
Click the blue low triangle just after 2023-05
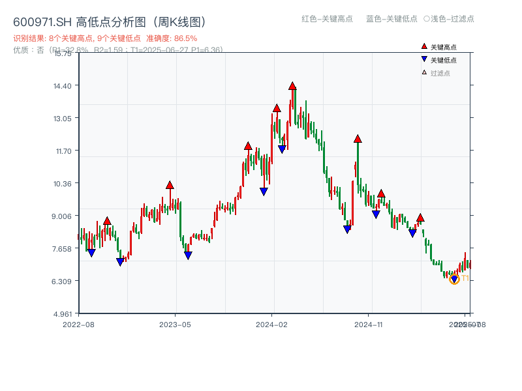point(188,255)
